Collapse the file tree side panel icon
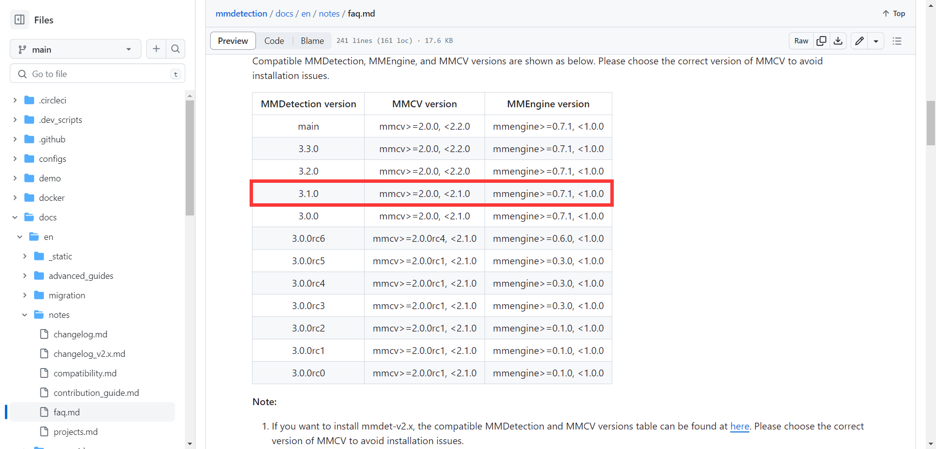Viewport: 936px width, 449px height. [x=19, y=20]
